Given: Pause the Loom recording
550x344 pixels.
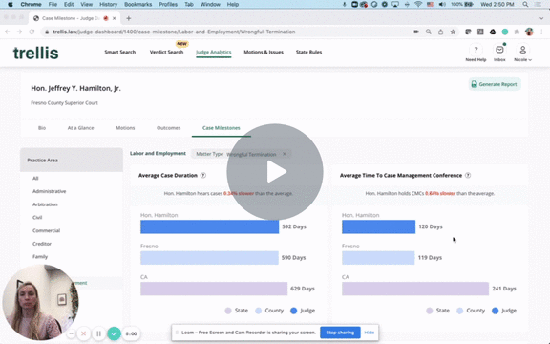Looking at the screenshot, I should pyautogui.click(x=99, y=333).
